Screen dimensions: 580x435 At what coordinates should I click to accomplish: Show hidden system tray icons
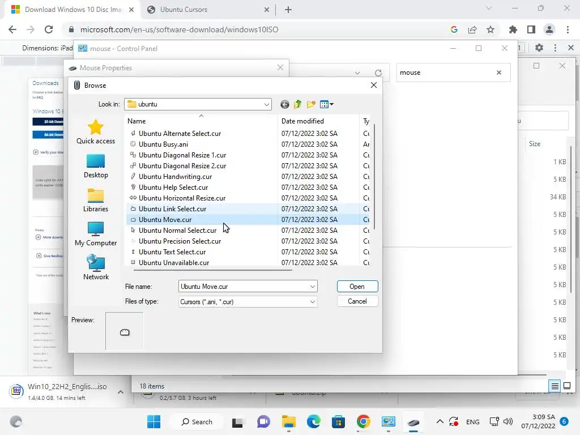(x=440, y=421)
